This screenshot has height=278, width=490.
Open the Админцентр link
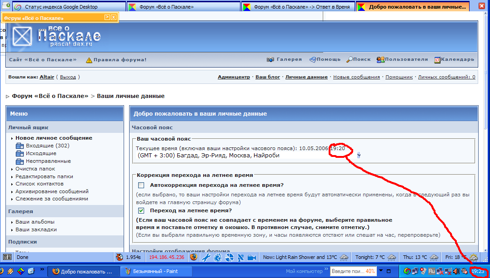[234, 77]
